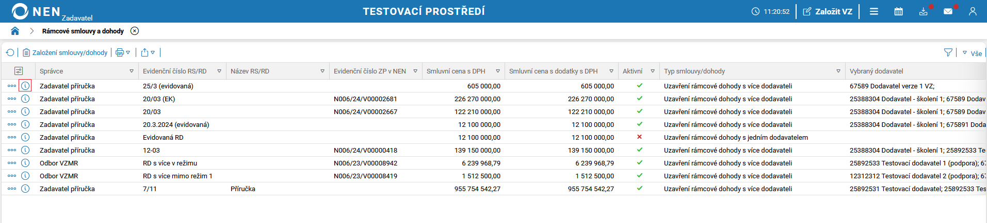Click Založení smlouvy/dohody button
987x223 pixels.
click(65, 52)
